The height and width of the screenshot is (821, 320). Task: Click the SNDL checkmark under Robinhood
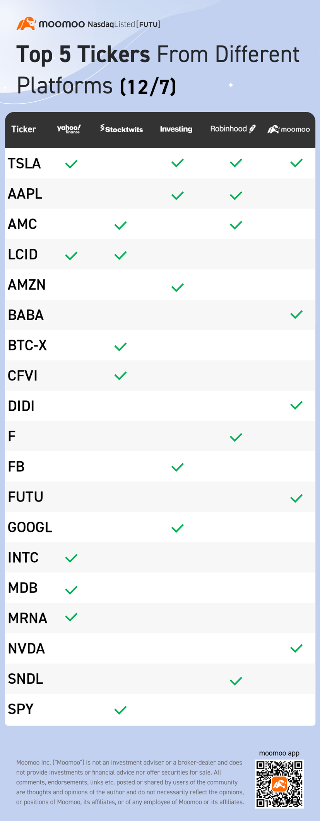tap(236, 681)
